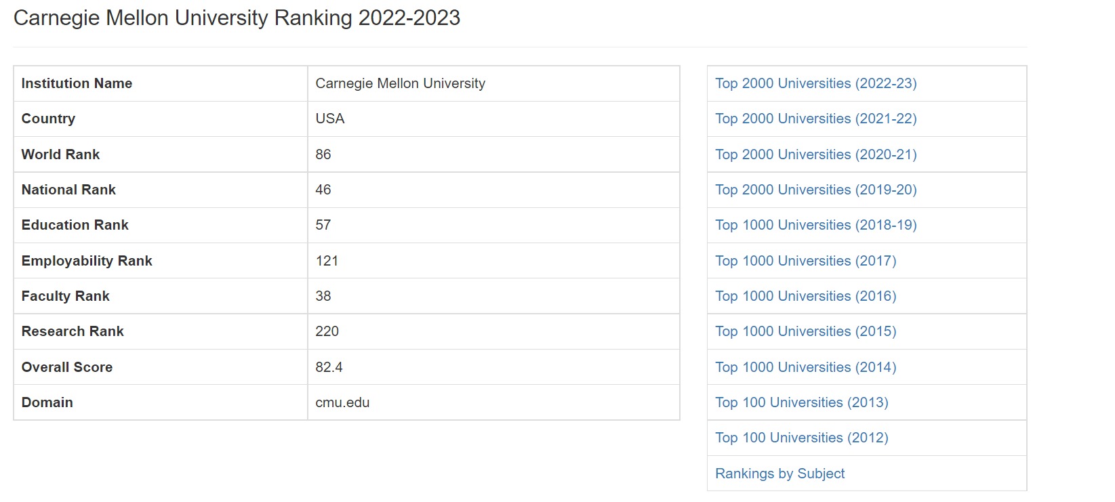
Task: Select the USA value cell
Action: [x=493, y=119]
